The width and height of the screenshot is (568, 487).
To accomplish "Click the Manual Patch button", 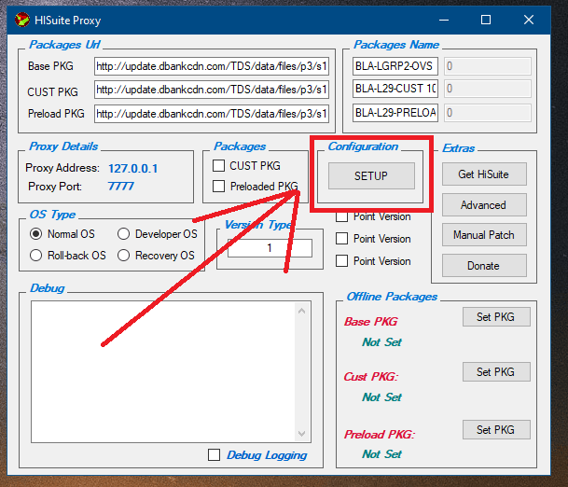I will [x=484, y=235].
